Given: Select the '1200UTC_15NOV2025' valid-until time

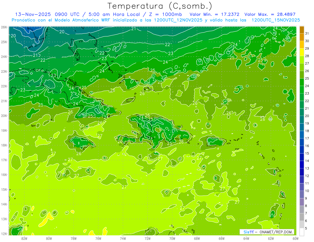Looking at the screenshot, I should coord(276,20).
